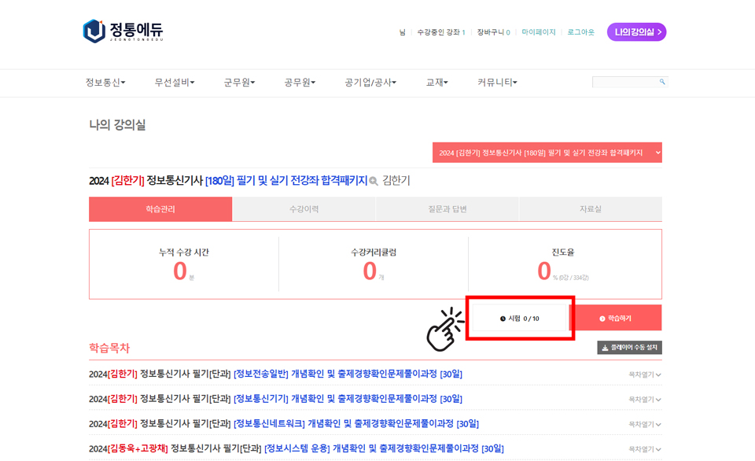Viewport: 755px width, 461px height.
Task: Click the 정보통신기사 합격패키지 course title heading
Action: pos(228,181)
